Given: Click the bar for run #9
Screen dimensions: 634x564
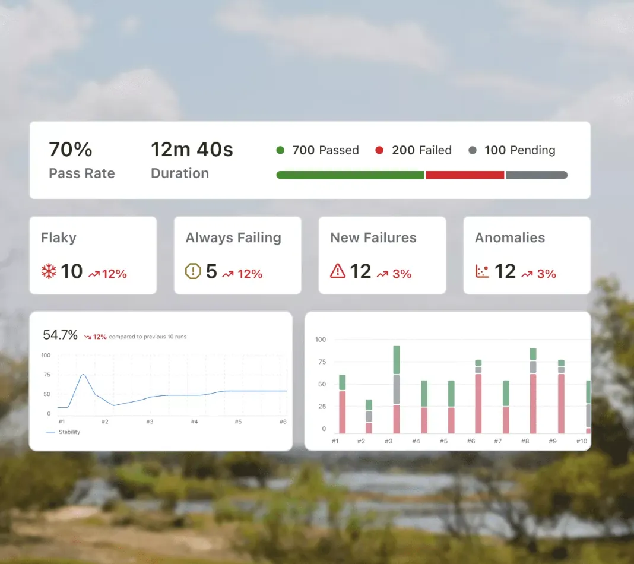Looking at the screenshot, I should pos(561,397).
